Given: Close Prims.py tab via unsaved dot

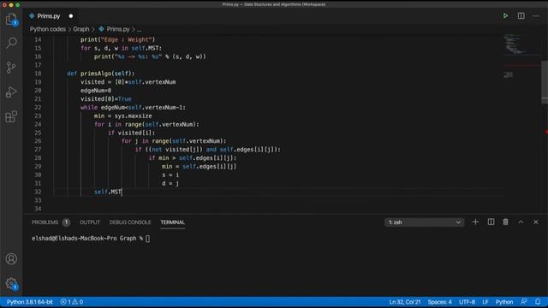Looking at the screenshot, I should (x=71, y=16).
